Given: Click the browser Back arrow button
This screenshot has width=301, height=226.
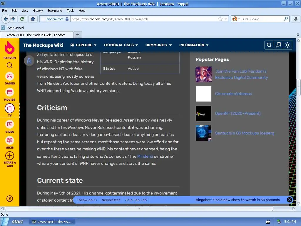Looking at the screenshot, I should click(6, 19).
